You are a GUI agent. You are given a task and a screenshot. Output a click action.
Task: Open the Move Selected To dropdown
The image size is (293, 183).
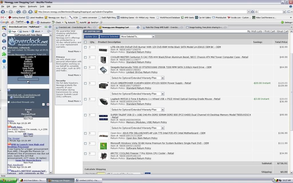pos(138,37)
